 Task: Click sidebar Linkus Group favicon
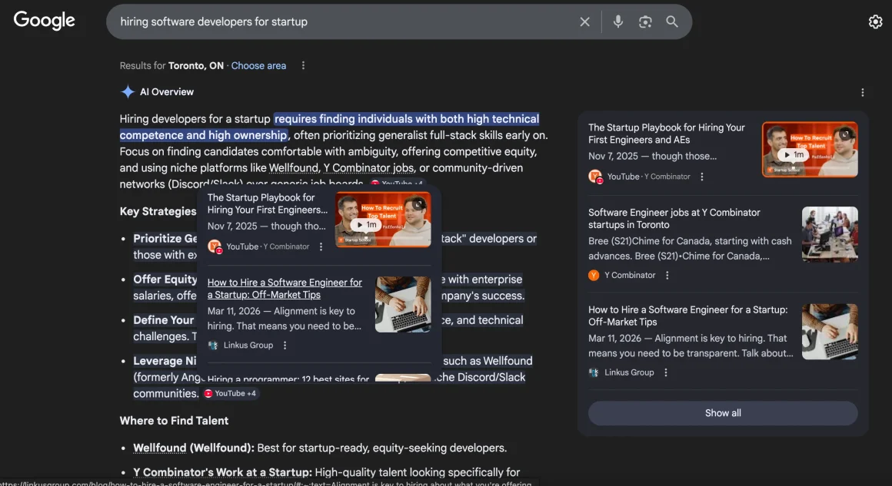[594, 373]
